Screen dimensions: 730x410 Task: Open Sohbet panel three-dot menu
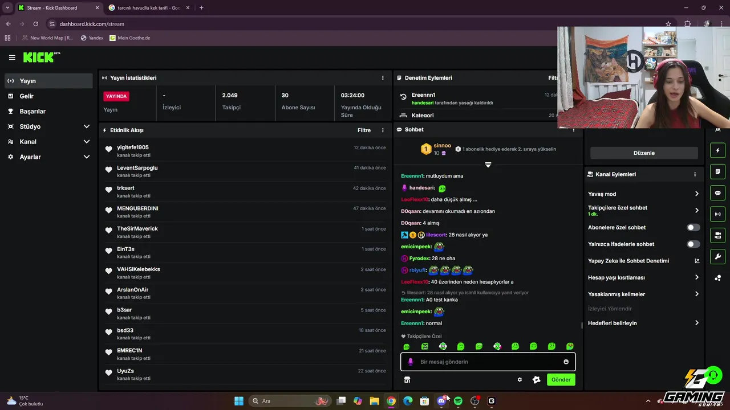(x=574, y=130)
